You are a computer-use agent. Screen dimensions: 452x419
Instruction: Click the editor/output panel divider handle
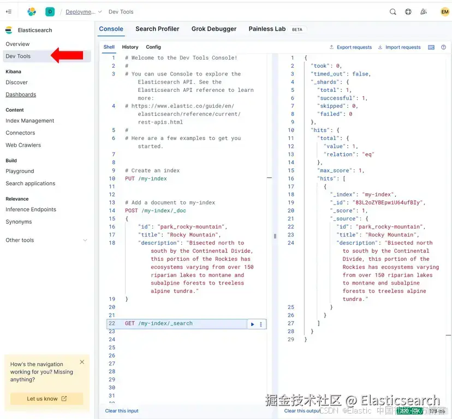coord(275,236)
